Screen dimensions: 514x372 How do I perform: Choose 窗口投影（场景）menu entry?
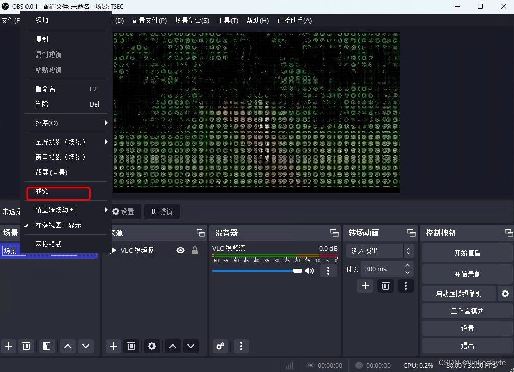pos(66,157)
